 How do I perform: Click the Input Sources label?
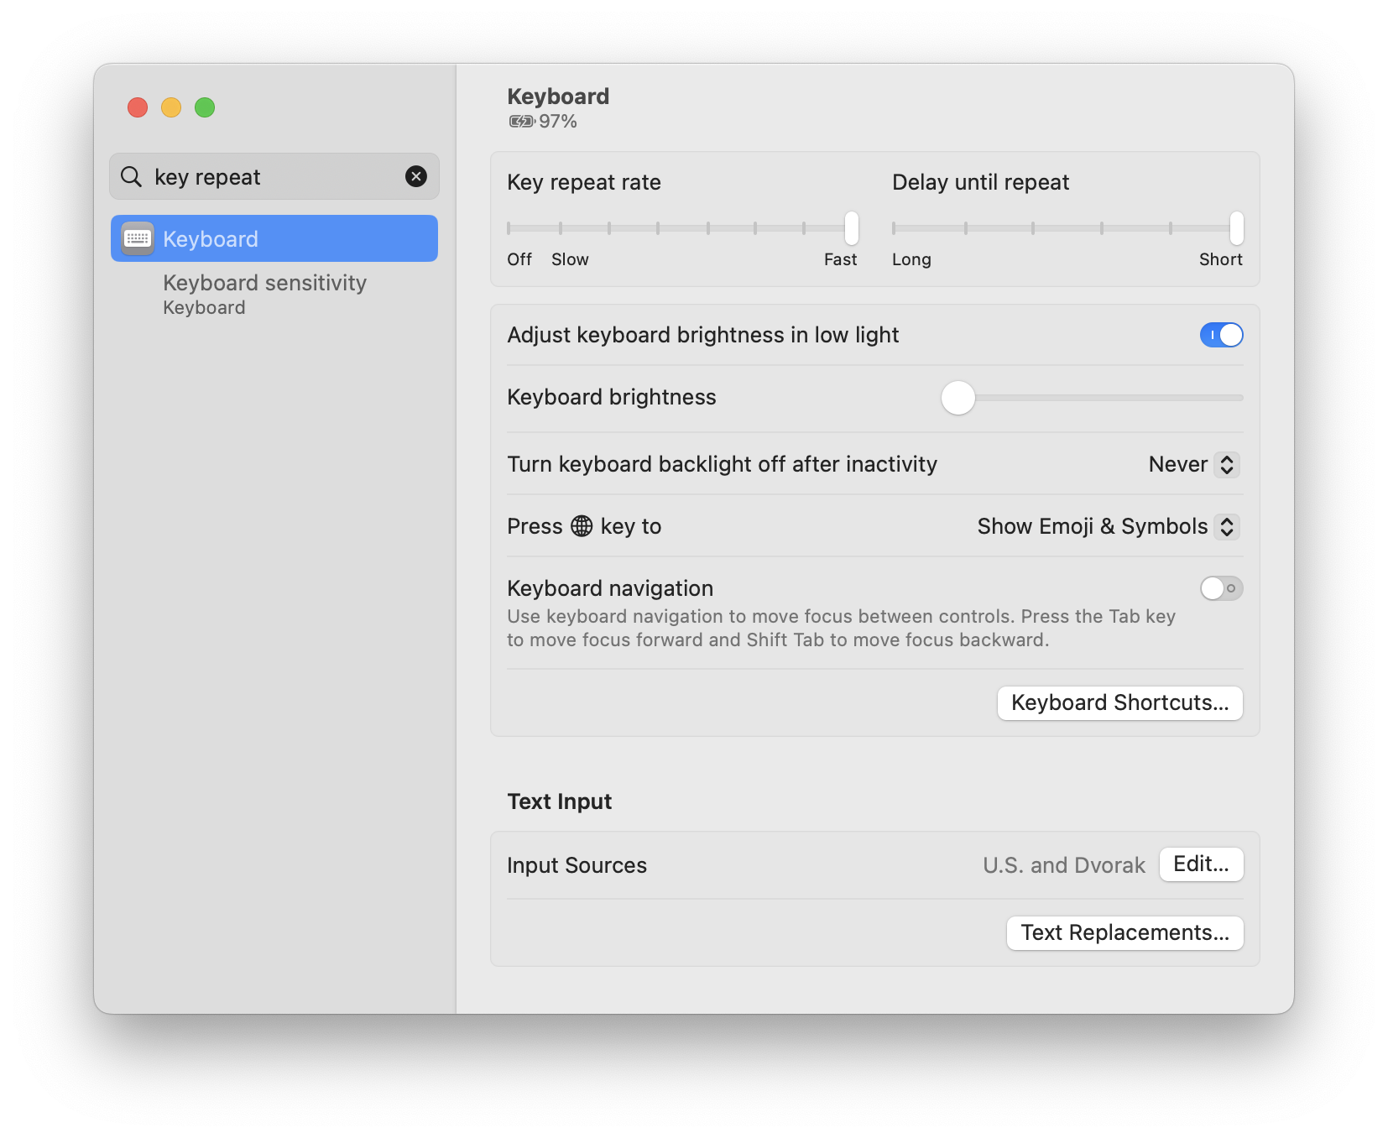coord(577,865)
